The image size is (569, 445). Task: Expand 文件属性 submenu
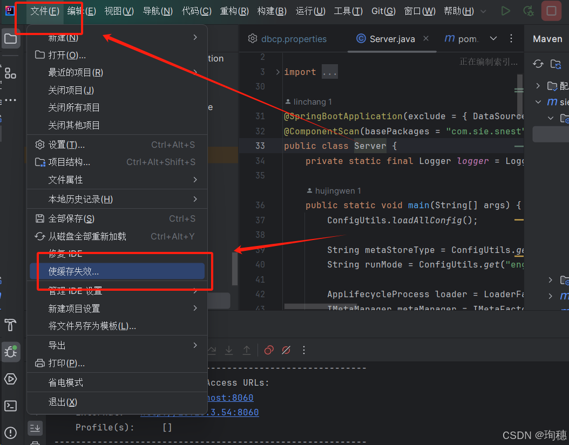pos(117,180)
